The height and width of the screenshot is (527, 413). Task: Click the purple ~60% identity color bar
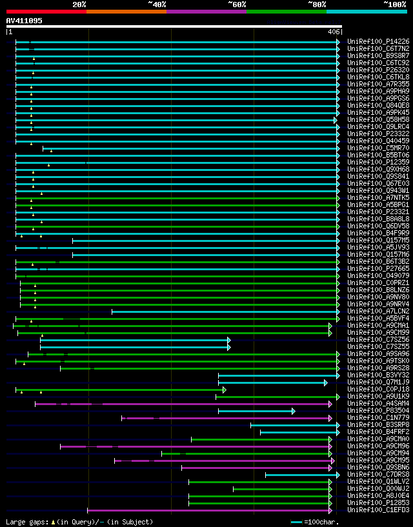pos(206,12)
